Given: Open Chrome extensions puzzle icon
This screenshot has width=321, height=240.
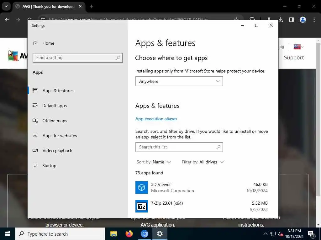Looking at the screenshot, I should [252, 19].
